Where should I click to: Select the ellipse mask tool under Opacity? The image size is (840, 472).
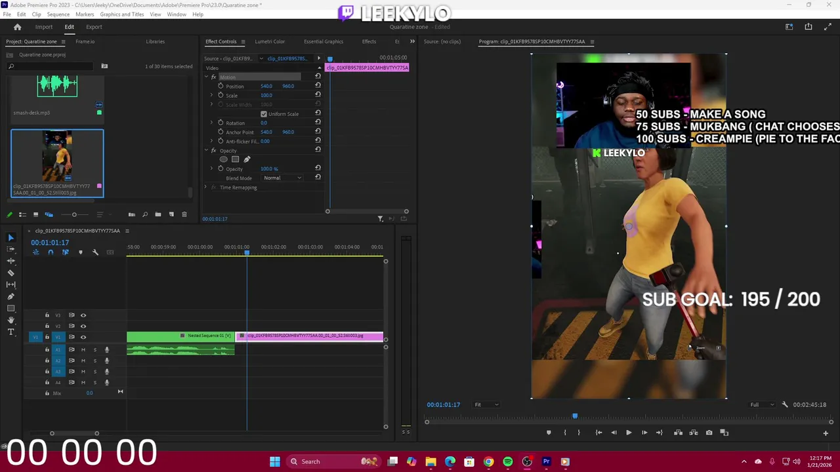(224, 159)
